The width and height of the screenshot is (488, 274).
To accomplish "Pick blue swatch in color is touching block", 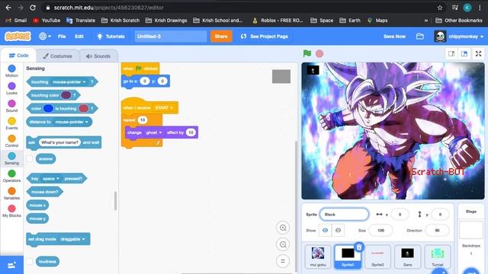I will point(48,108).
